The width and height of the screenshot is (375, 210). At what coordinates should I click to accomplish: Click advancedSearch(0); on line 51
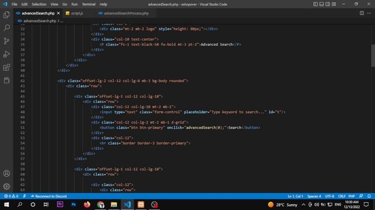(x=206, y=128)
